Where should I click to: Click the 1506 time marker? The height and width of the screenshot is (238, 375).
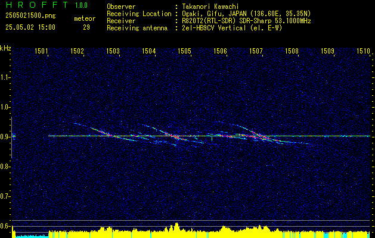pos(220,51)
